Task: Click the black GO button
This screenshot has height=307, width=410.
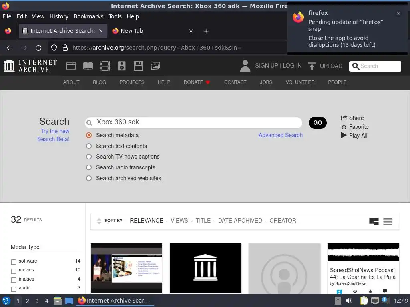Action: pyautogui.click(x=318, y=123)
